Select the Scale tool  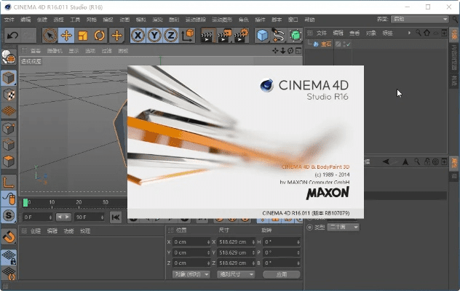[83, 35]
